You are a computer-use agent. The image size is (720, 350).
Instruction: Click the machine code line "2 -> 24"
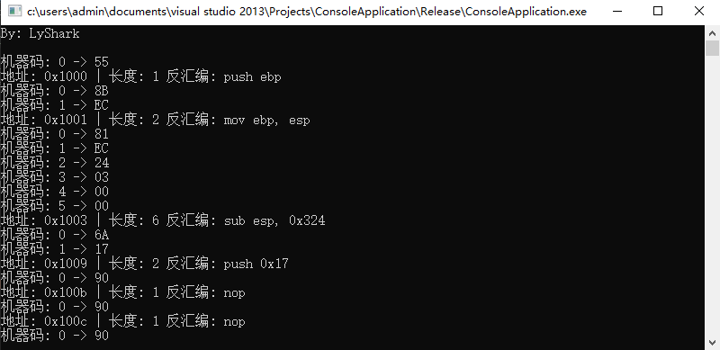coord(54,163)
